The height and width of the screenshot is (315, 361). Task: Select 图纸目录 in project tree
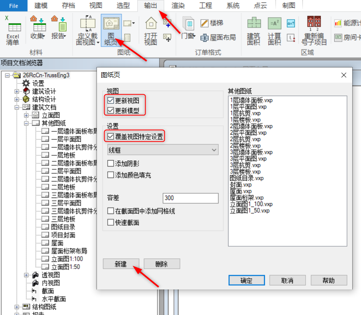click(x=63, y=227)
